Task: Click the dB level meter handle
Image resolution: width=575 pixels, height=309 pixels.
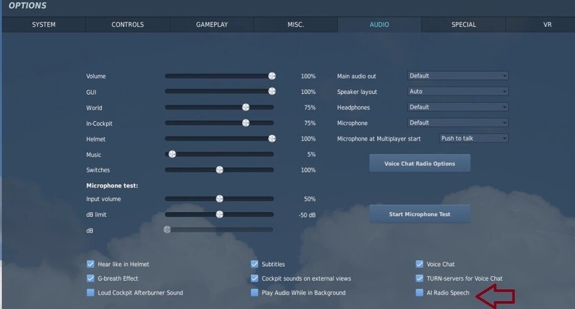Action: tap(167, 230)
